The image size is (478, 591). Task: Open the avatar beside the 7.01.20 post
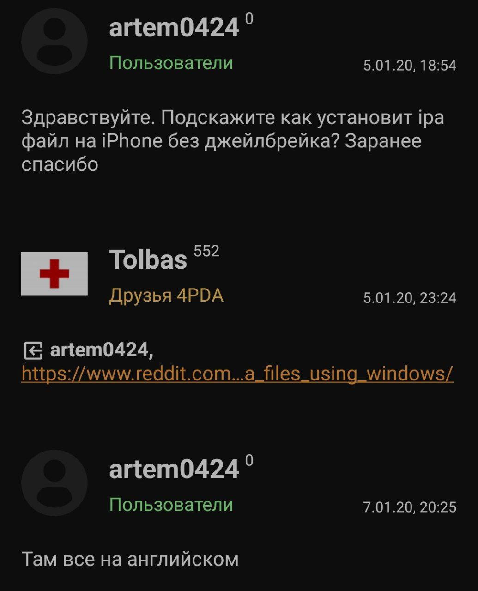pyautogui.click(x=54, y=483)
